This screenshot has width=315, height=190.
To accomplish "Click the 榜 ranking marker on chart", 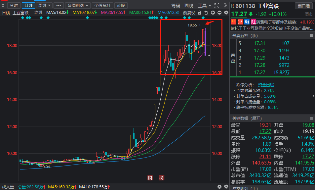I will [x=161, y=178].
